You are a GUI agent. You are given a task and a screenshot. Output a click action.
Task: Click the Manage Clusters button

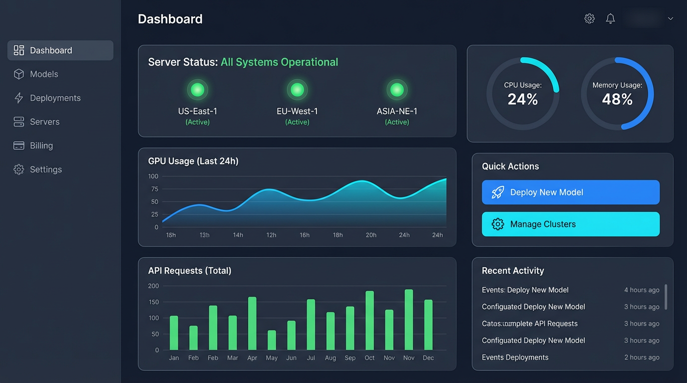pyautogui.click(x=570, y=224)
